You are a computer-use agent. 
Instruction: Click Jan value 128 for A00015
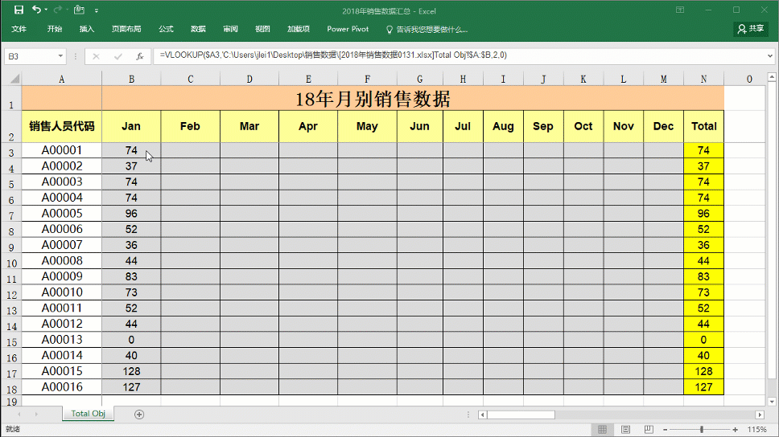point(131,371)
